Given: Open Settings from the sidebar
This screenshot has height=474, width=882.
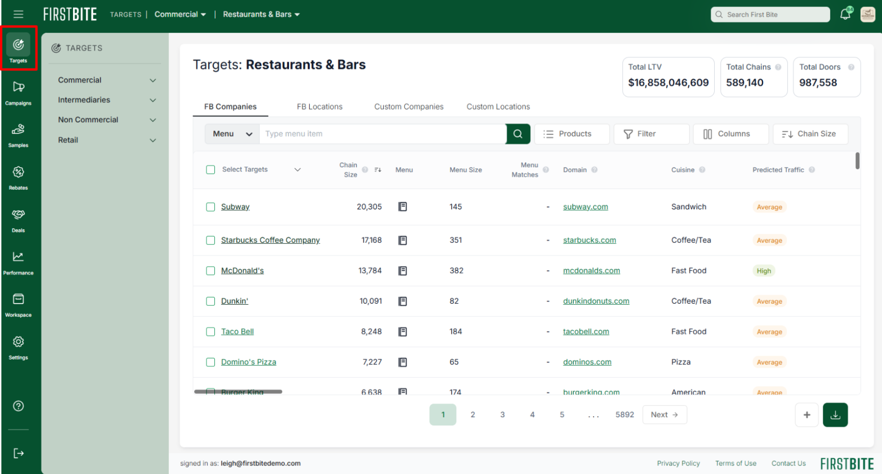Looking at the screenshot, I should click(x=18, y=348).
